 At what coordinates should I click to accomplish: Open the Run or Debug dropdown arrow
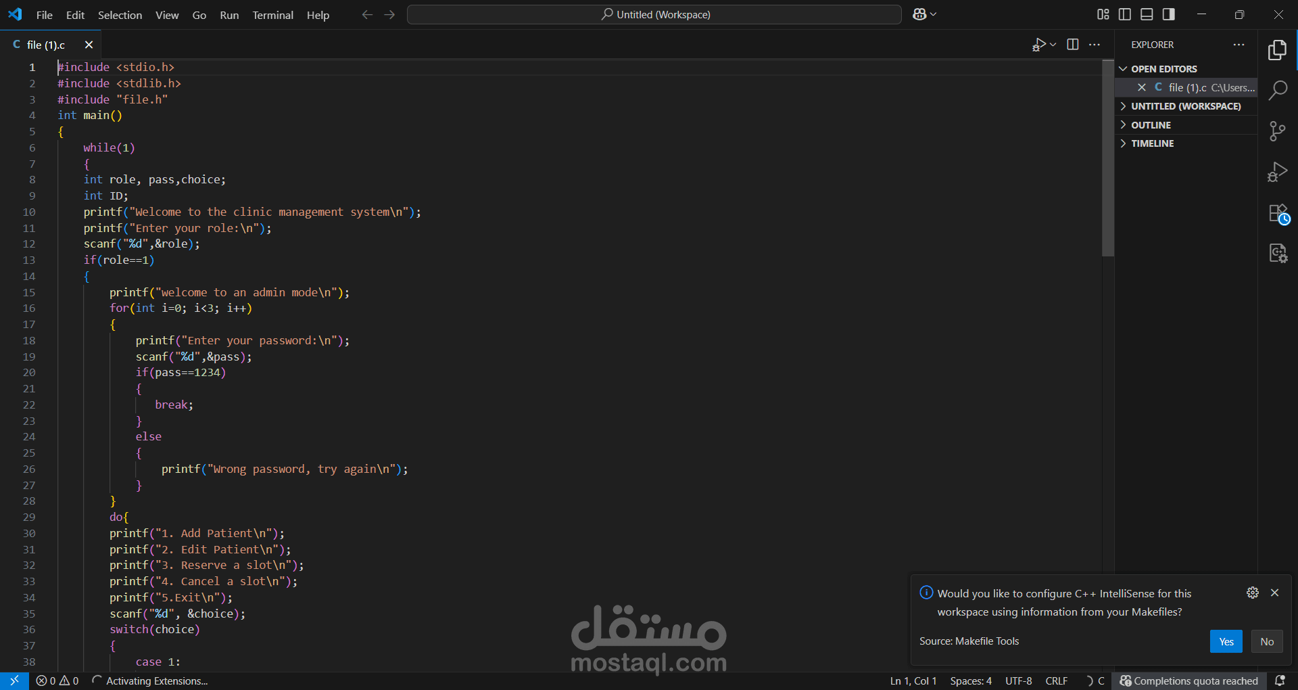[1053, 45]
